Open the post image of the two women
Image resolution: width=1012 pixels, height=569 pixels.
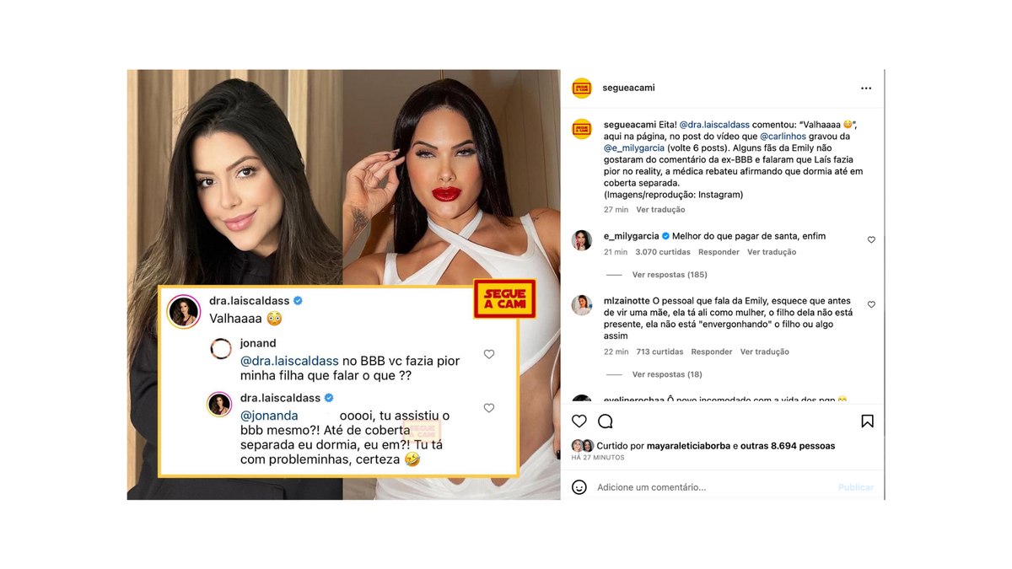(344, 285)
